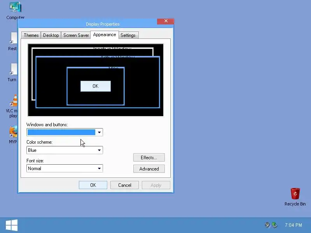Click the Cancel button
The image size is (311, 233).
124,185
